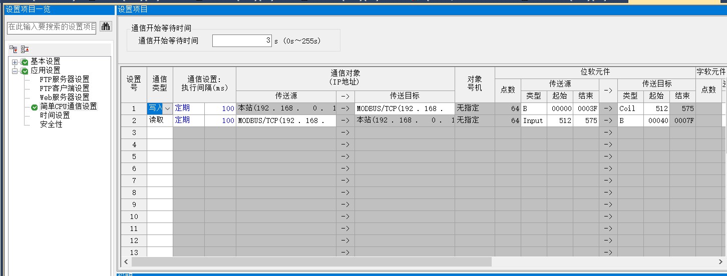Screen dimensions: 727x276
Task: Click the right arrow of the horizontal scrollbar
Action: 721,262
